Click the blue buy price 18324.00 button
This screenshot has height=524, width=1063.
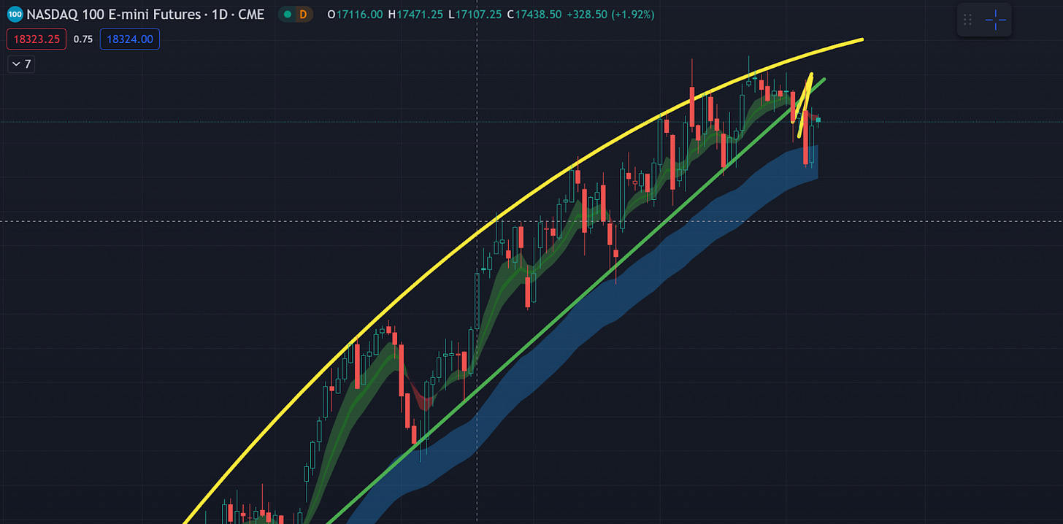(x=130, y=39)
